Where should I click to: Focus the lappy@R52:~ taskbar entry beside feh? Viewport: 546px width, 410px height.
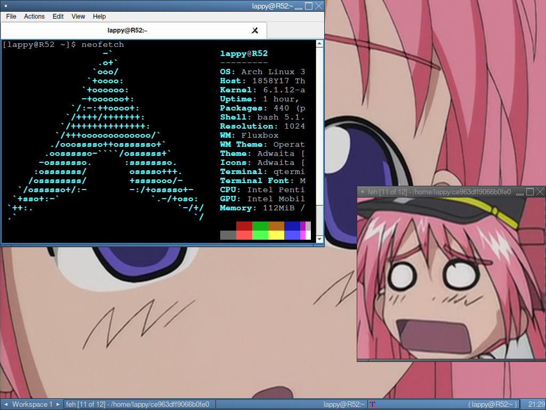click(292, 405)
